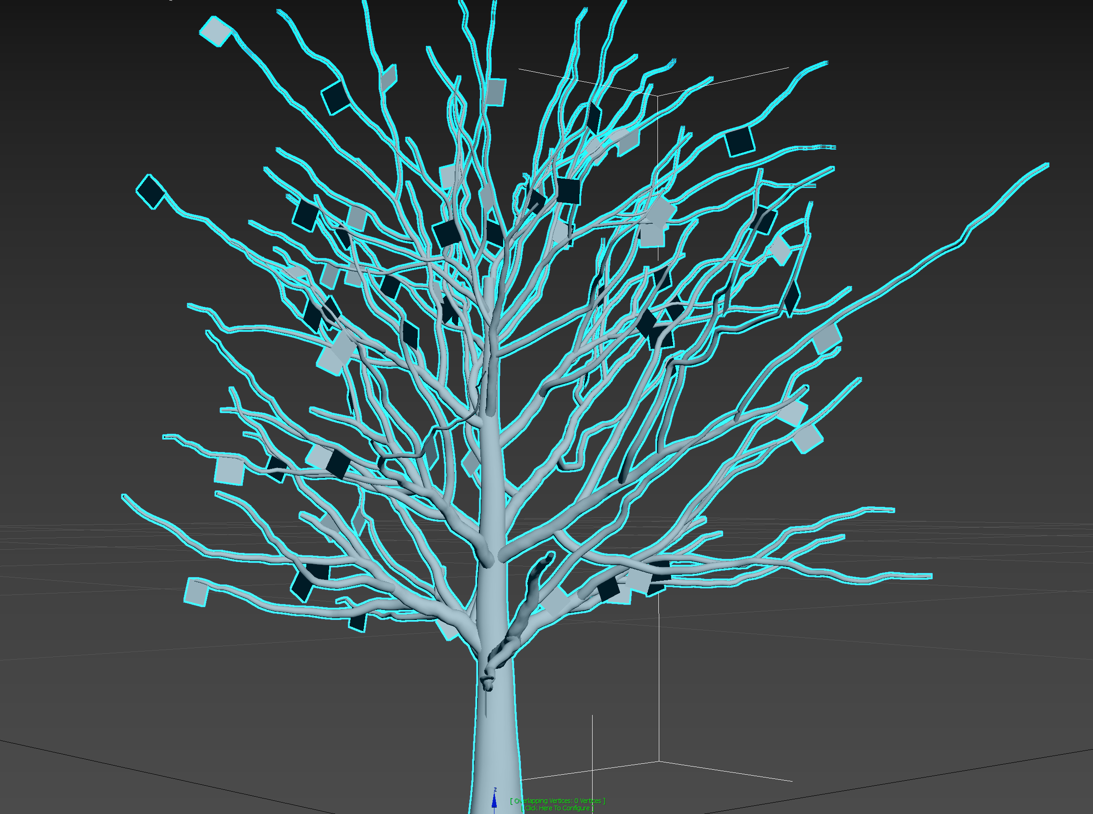This screenshot has height=814, width=1093.
Task: Click the dark diamond leaf at far-left branch end
Action: pyautogui.click(x=150, y=191)
